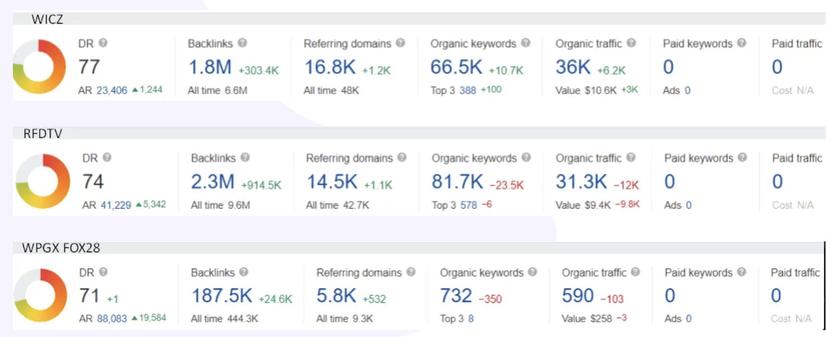Viewport: 826px width, 337px height.
Task: Open WICZ backlinks value 1.8M
Action: [210, 67]
